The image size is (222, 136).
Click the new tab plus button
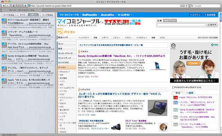(220, 10)
